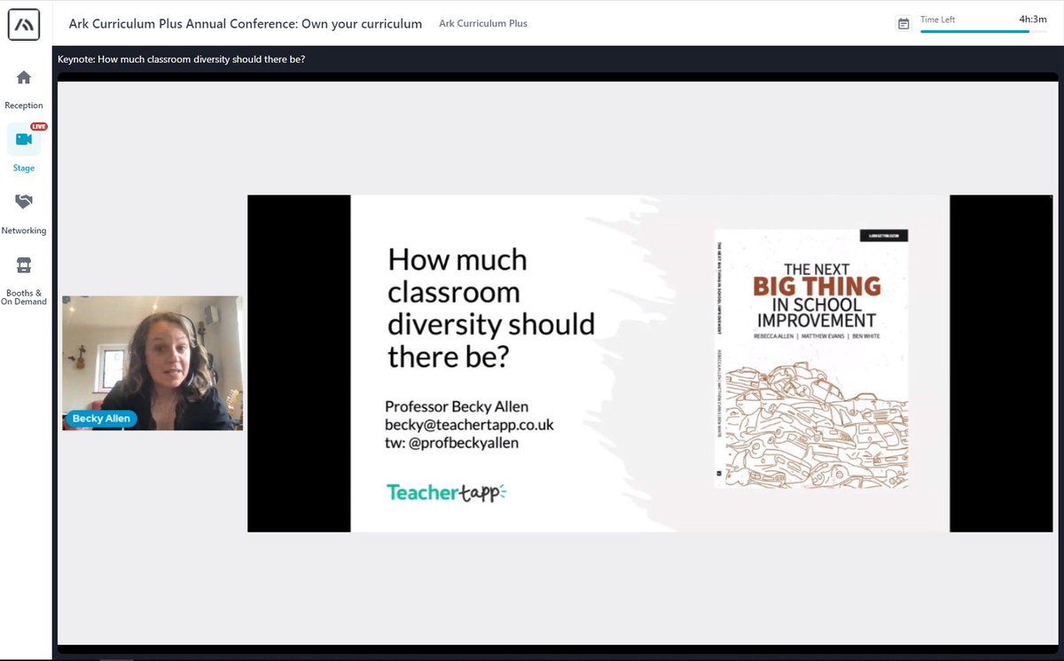Select the Networking label in sidebar
The width and height of the screenshot is (1064, 661).
pyautogui.click(x=24, y=231)
